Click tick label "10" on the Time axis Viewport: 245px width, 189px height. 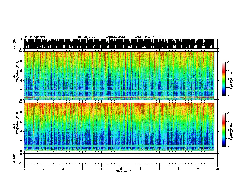[x=217, y=169]
